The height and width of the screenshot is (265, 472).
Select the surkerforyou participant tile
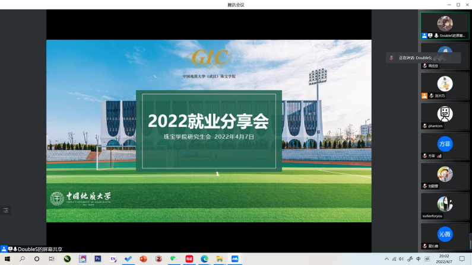click(445, 206)
